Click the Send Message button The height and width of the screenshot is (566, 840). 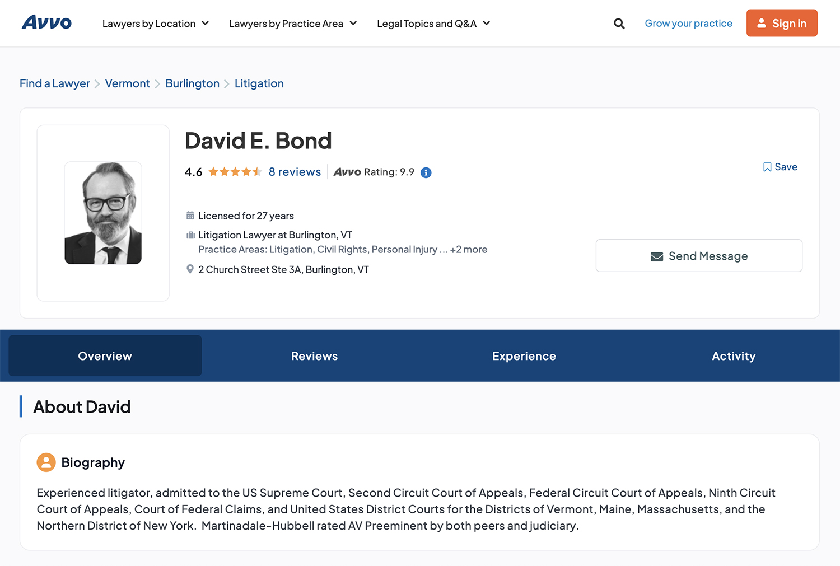tap(698, 256)
